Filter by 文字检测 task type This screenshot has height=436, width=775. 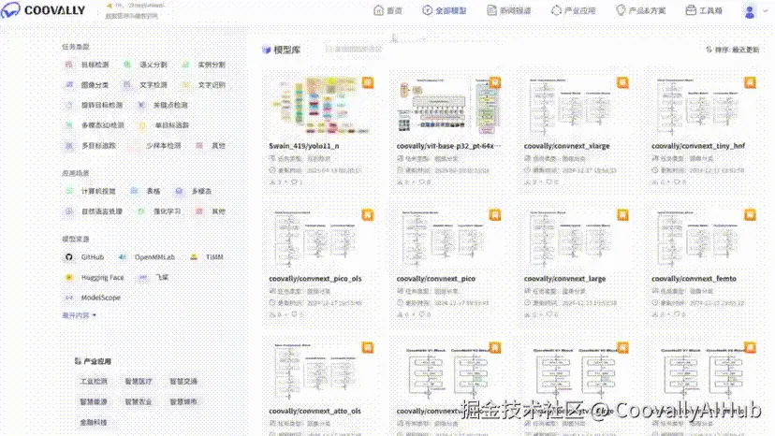point(145,85)
